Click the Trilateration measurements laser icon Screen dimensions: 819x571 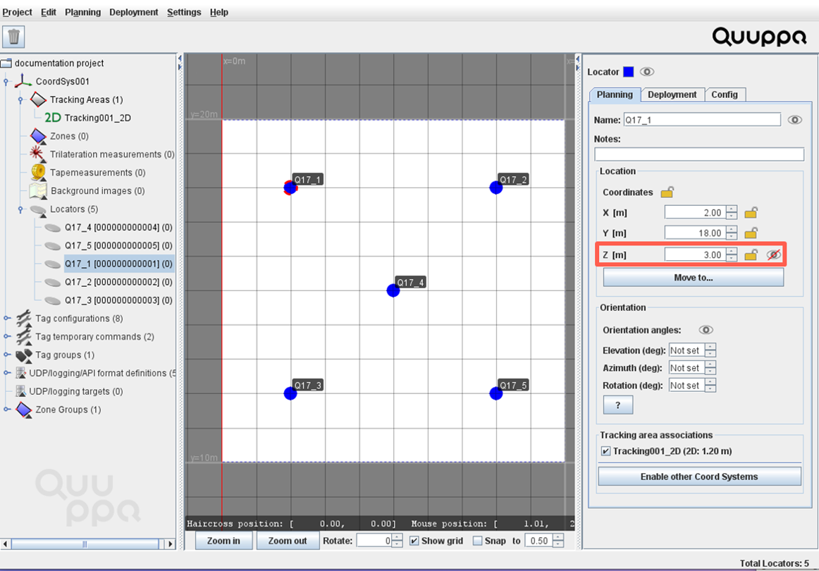click(37, 154)
